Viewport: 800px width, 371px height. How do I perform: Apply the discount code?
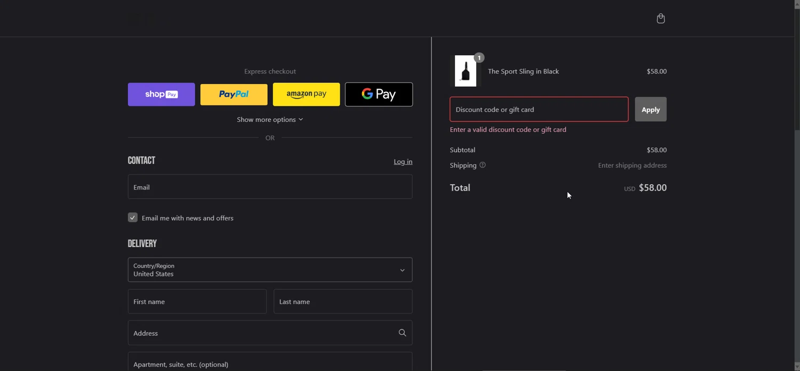651,109
